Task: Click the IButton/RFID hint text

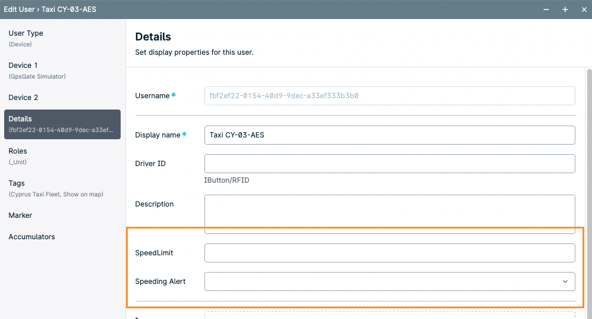Action: [226, 180]
